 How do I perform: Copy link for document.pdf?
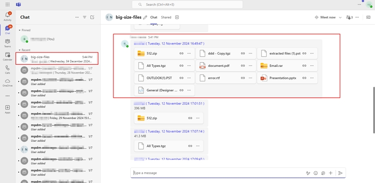click(243, 66)
